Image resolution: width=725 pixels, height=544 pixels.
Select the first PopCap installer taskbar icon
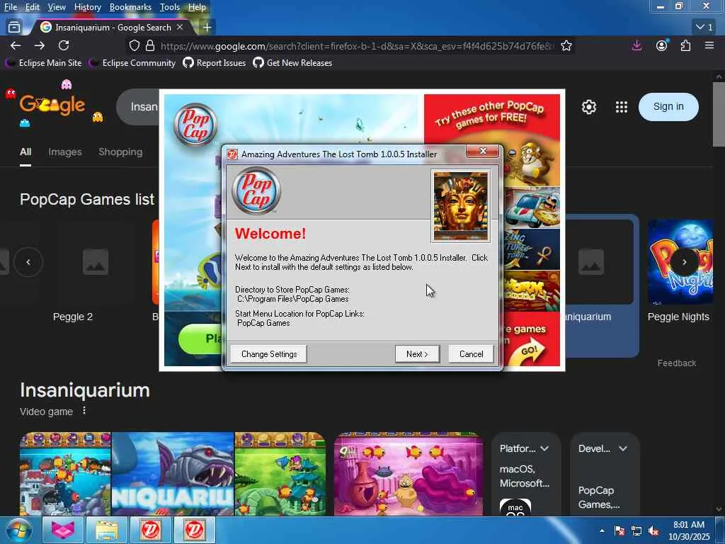coord(151,531)
